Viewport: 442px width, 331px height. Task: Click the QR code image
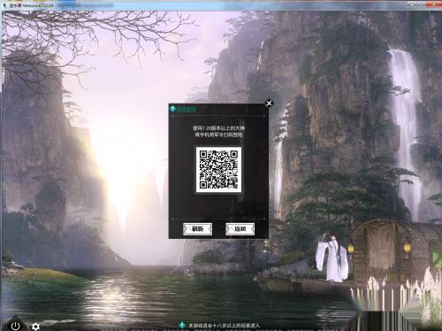pos(218,170)
